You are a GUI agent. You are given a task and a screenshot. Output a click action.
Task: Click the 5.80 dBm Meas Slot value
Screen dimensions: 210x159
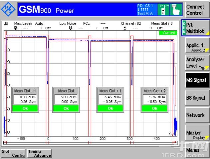click(x=66, y=97)
